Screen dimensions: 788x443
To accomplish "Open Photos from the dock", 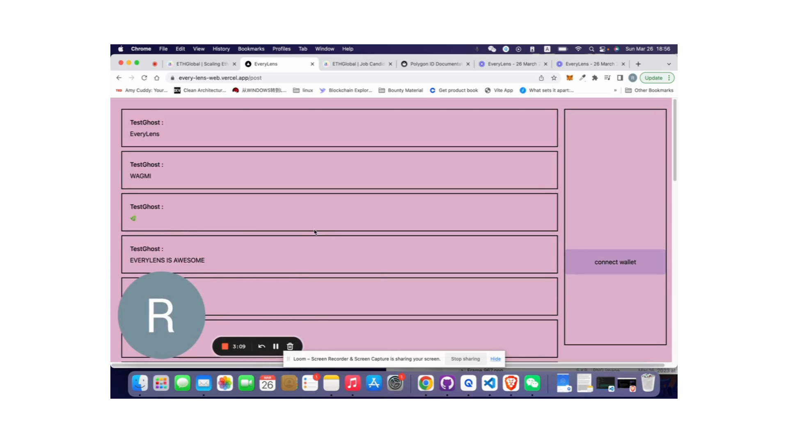I will pos(225,383).
